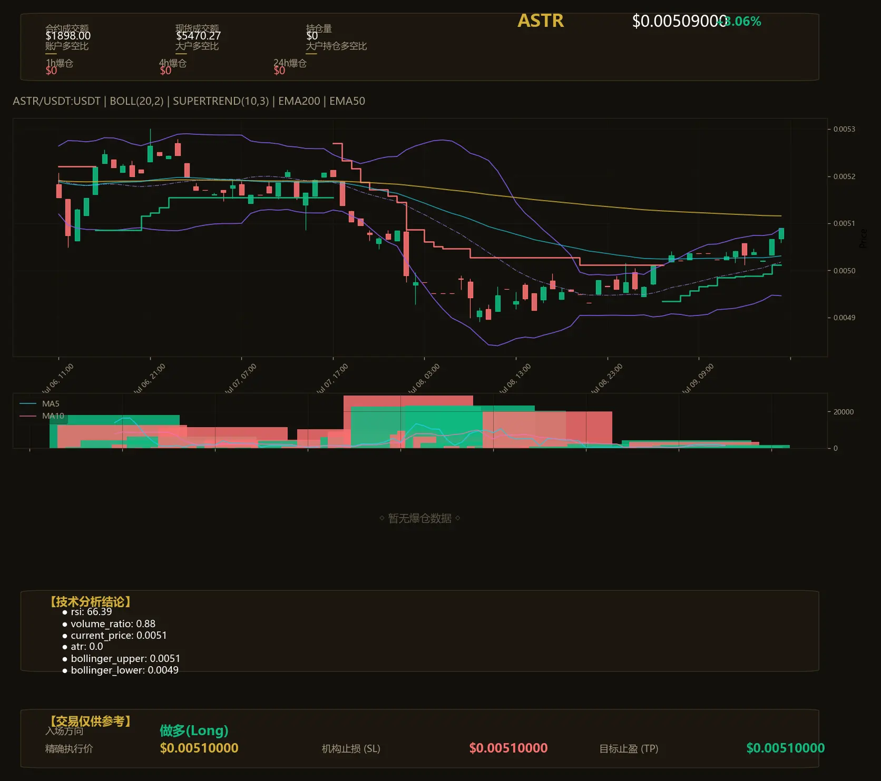Click the 暂无爆仓数据 placeholder message

[420, 518]
